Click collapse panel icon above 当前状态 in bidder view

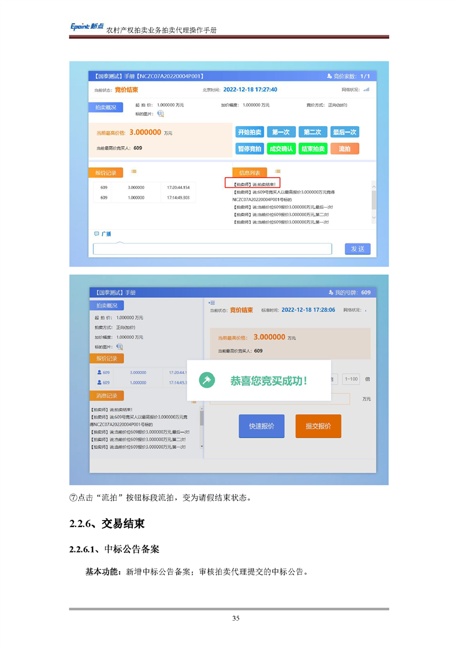(211, 303)
